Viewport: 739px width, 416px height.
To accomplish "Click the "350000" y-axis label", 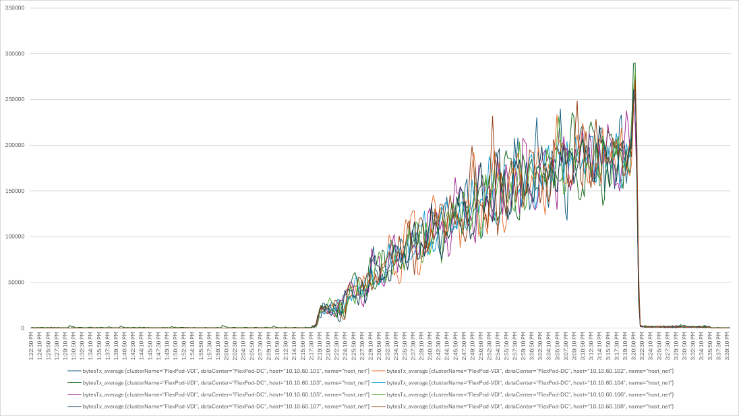I will click(x=15, y=8).
